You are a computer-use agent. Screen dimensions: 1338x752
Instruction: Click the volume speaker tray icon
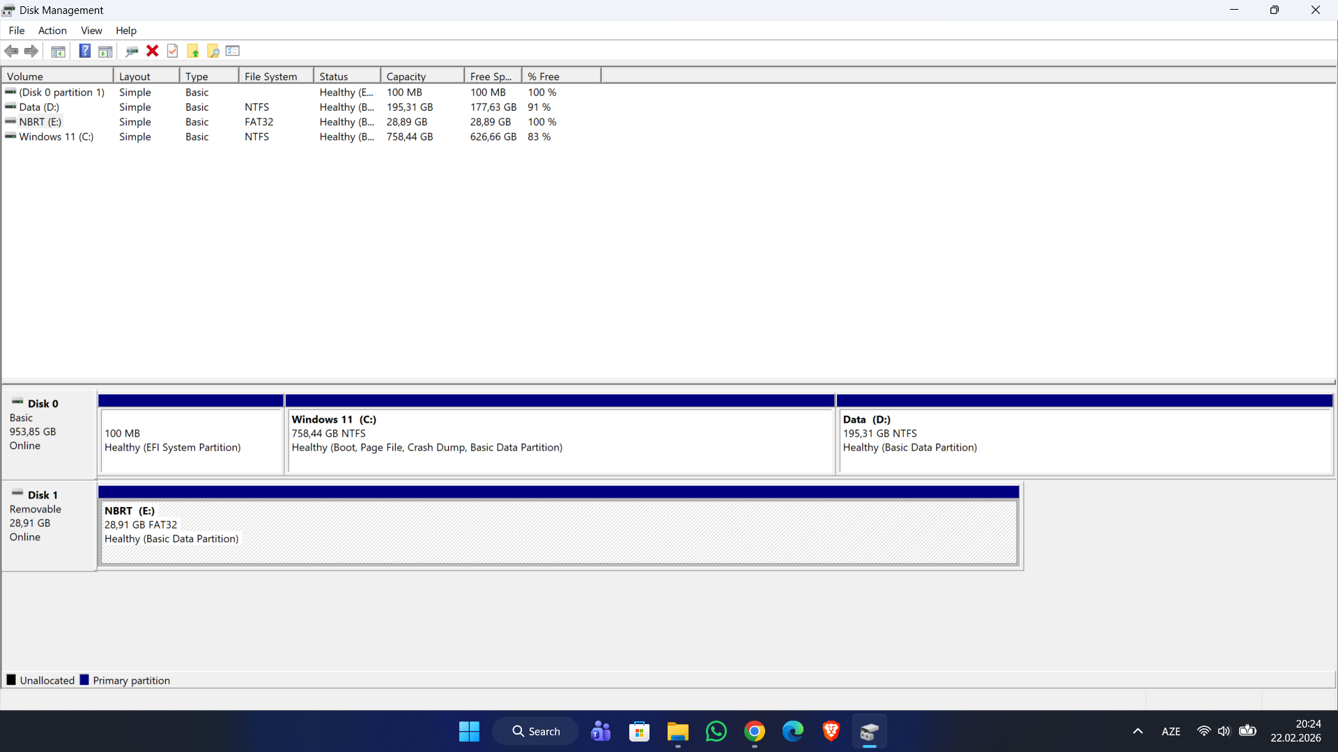point(1224,732)
